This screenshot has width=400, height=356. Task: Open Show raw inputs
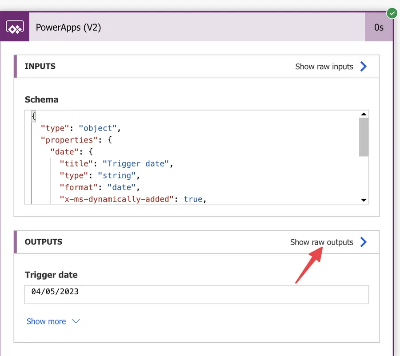click(x=324, y=67)
